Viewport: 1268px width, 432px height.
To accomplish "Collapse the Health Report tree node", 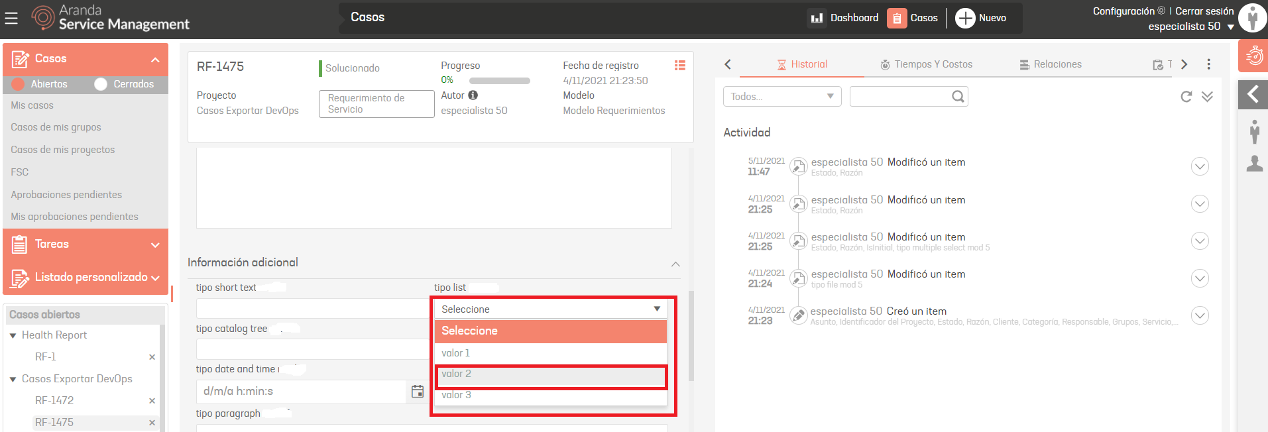I will [x=13, y=336].
